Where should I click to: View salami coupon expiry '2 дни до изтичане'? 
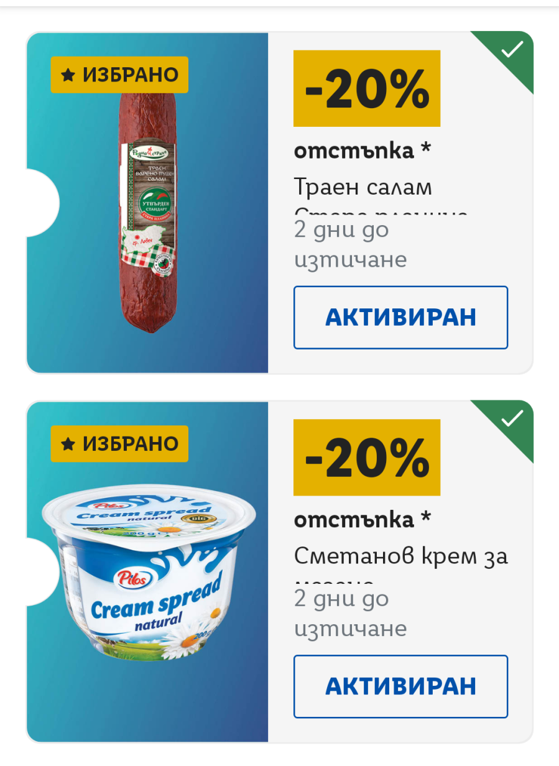pos(351,244)
